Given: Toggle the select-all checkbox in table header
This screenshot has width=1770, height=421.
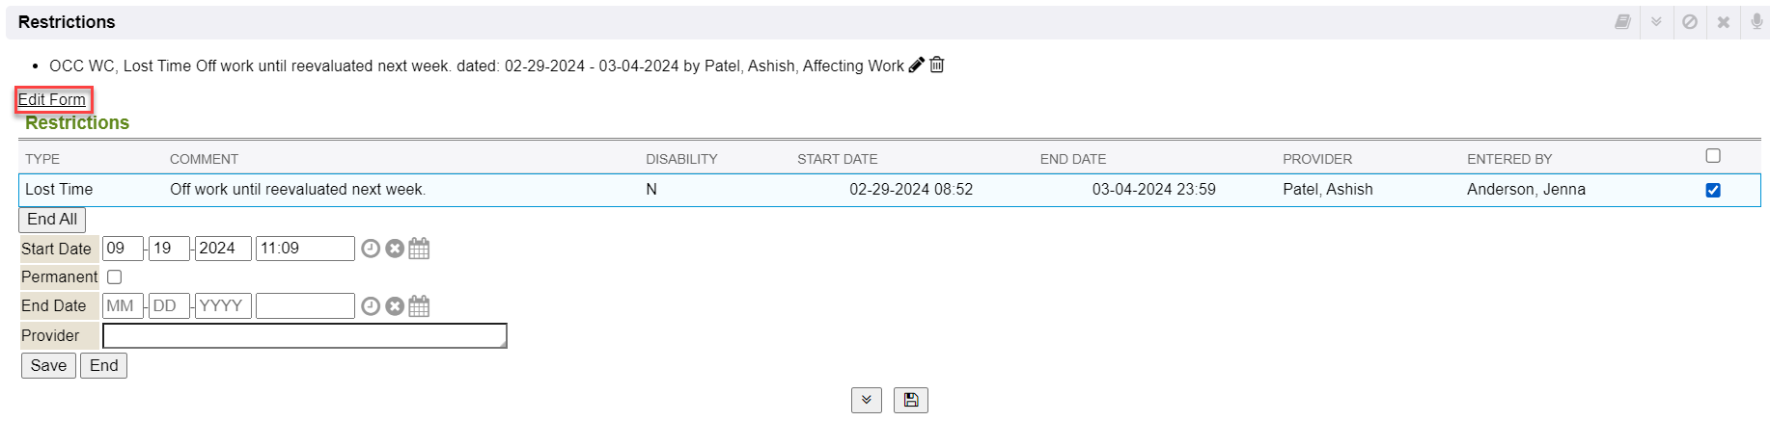Looking at the screenshot, I should 1713,156.
